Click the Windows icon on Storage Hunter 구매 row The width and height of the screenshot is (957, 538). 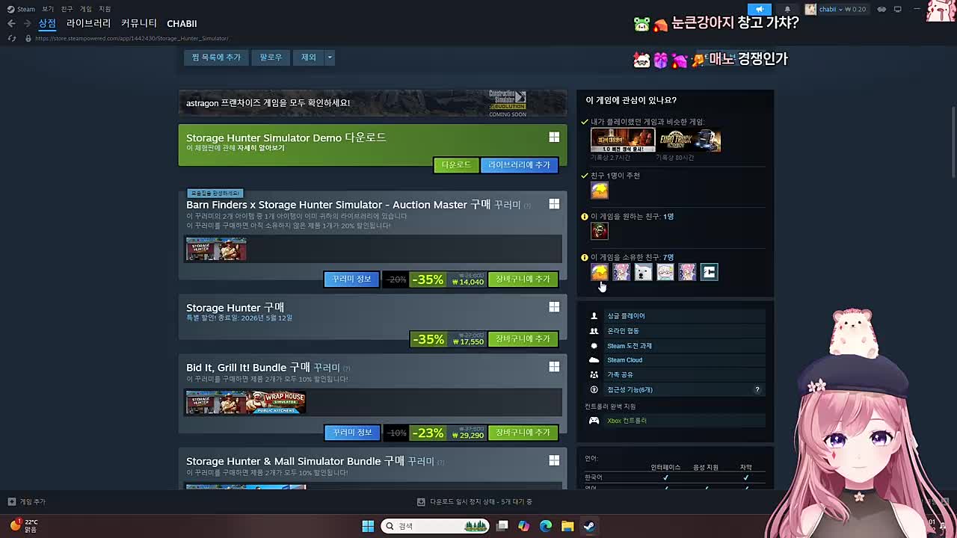(x=554, y=307)
